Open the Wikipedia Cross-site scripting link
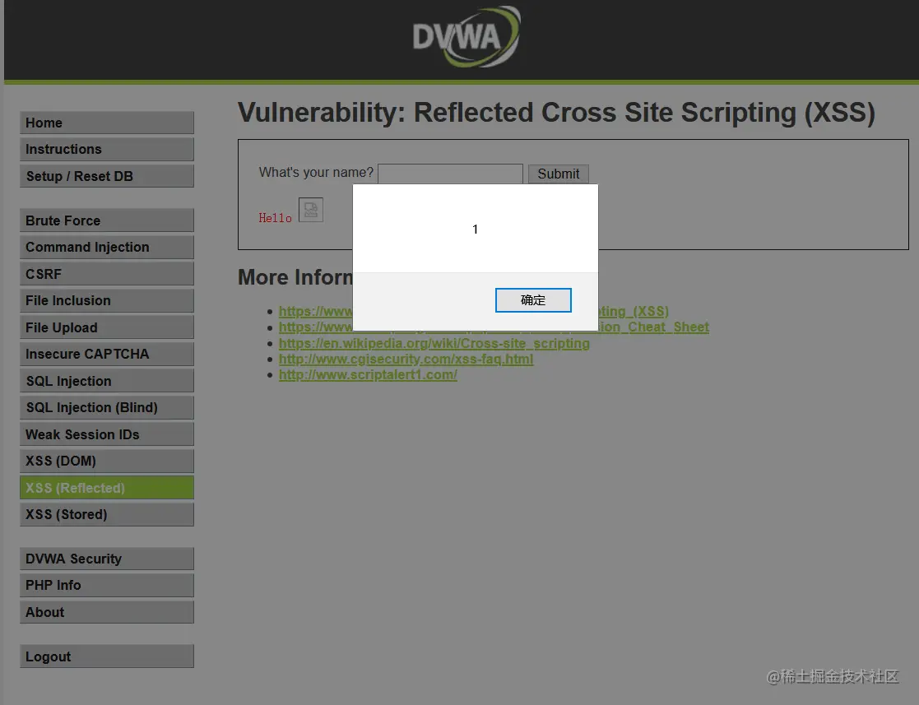 click(434, 343)
